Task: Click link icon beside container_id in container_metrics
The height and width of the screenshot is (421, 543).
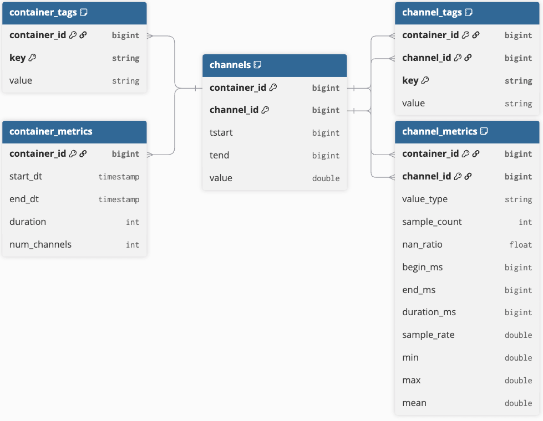Action: point(83,154)
